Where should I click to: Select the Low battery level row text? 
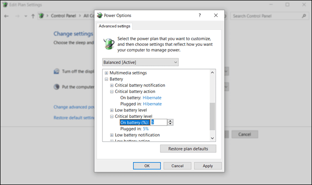pyautogui.click(x=131, y=110)
